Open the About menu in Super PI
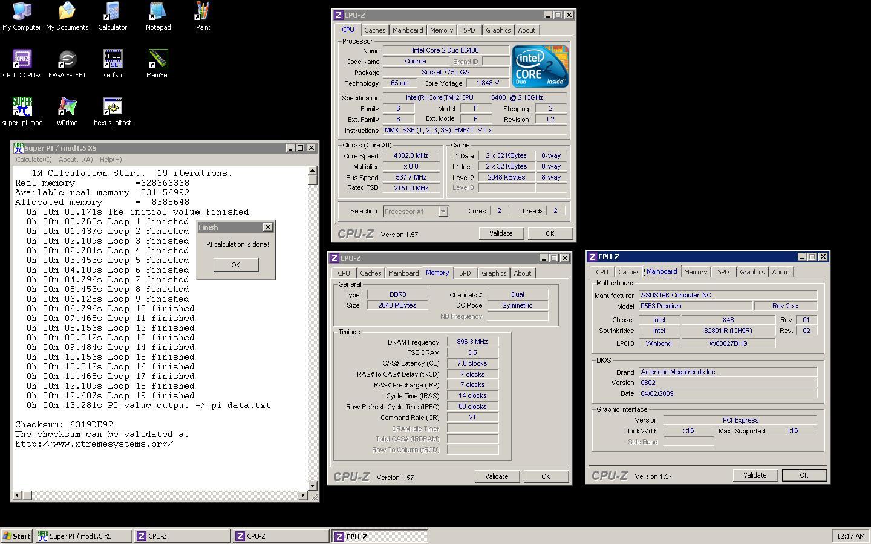 click(x=76, y=160)
